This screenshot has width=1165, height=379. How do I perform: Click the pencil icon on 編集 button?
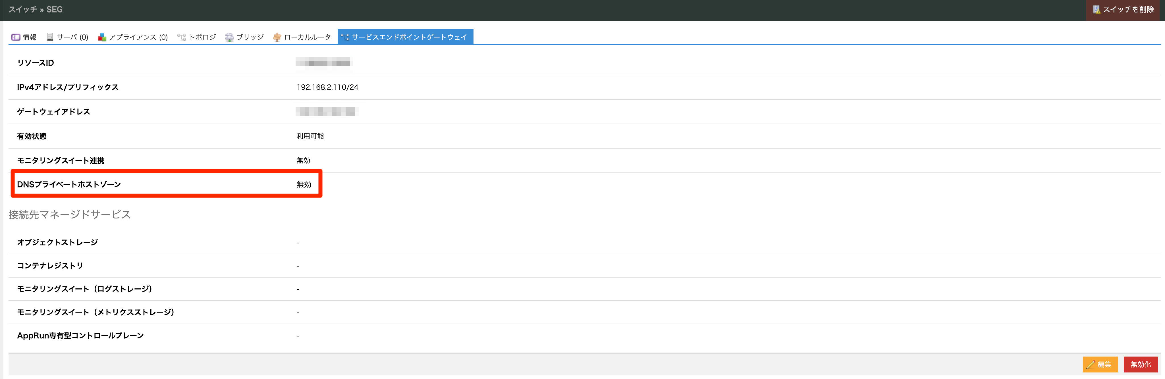point(1090,365)
